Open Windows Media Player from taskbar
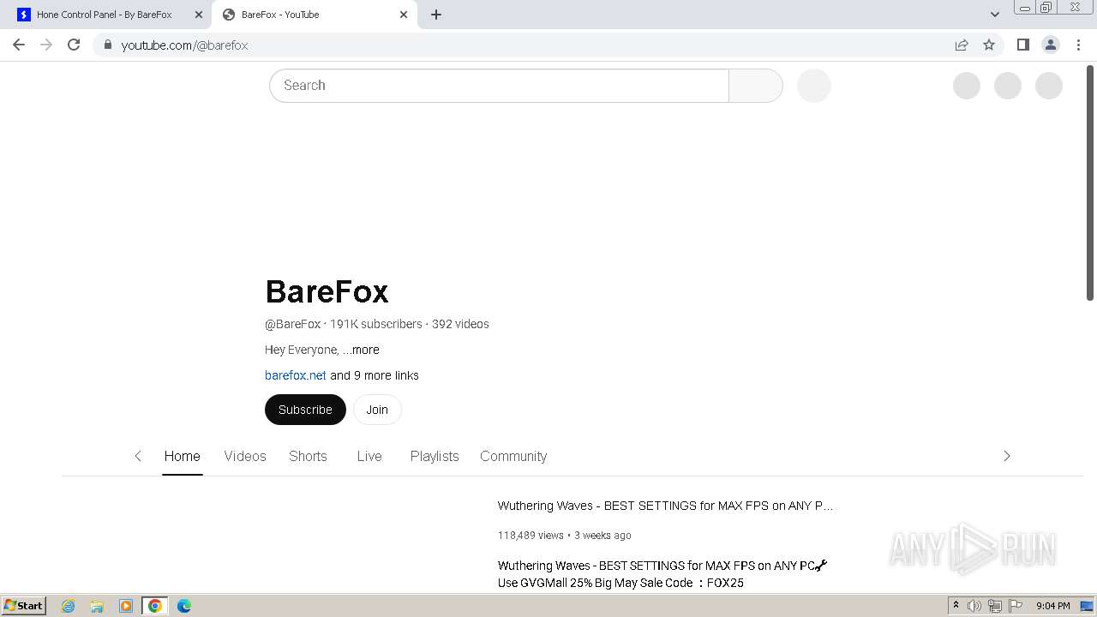The height and width of the screenshot is (617, 1097). click(x=126, y=606)
